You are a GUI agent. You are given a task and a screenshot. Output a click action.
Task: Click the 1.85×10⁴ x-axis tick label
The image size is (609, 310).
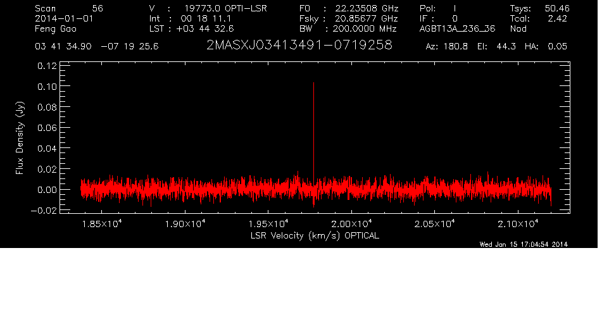click(102, 223)
